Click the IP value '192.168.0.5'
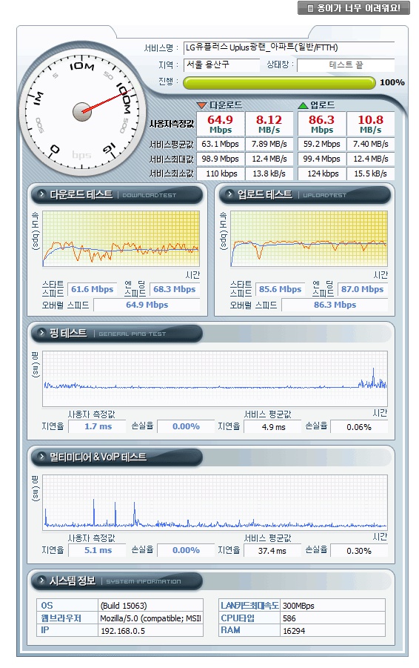419x668 pixels. tap(150, 630)
